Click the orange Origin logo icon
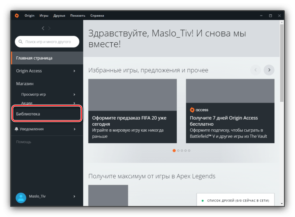The height and width of the screenshot is (217, 295). click(17, 15)
